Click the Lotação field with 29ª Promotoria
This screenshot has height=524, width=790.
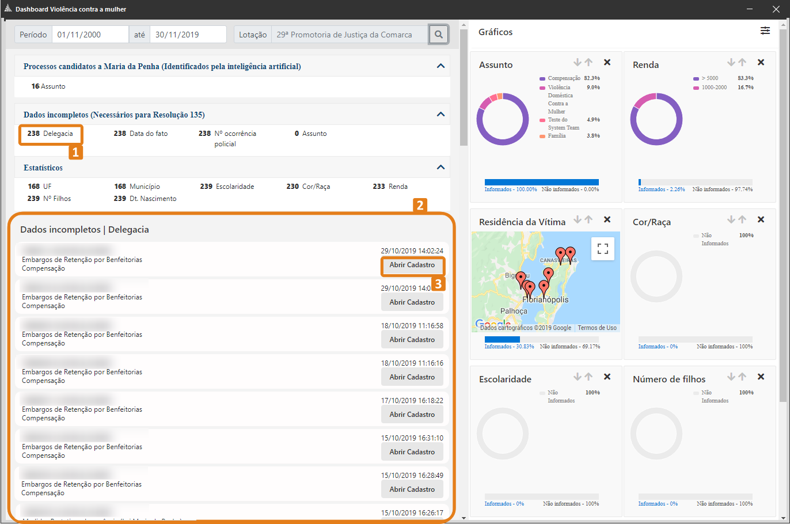(350, 35)
